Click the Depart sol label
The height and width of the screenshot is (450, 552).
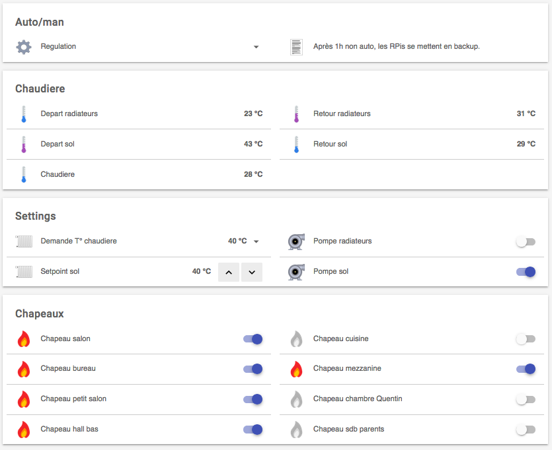58,144
